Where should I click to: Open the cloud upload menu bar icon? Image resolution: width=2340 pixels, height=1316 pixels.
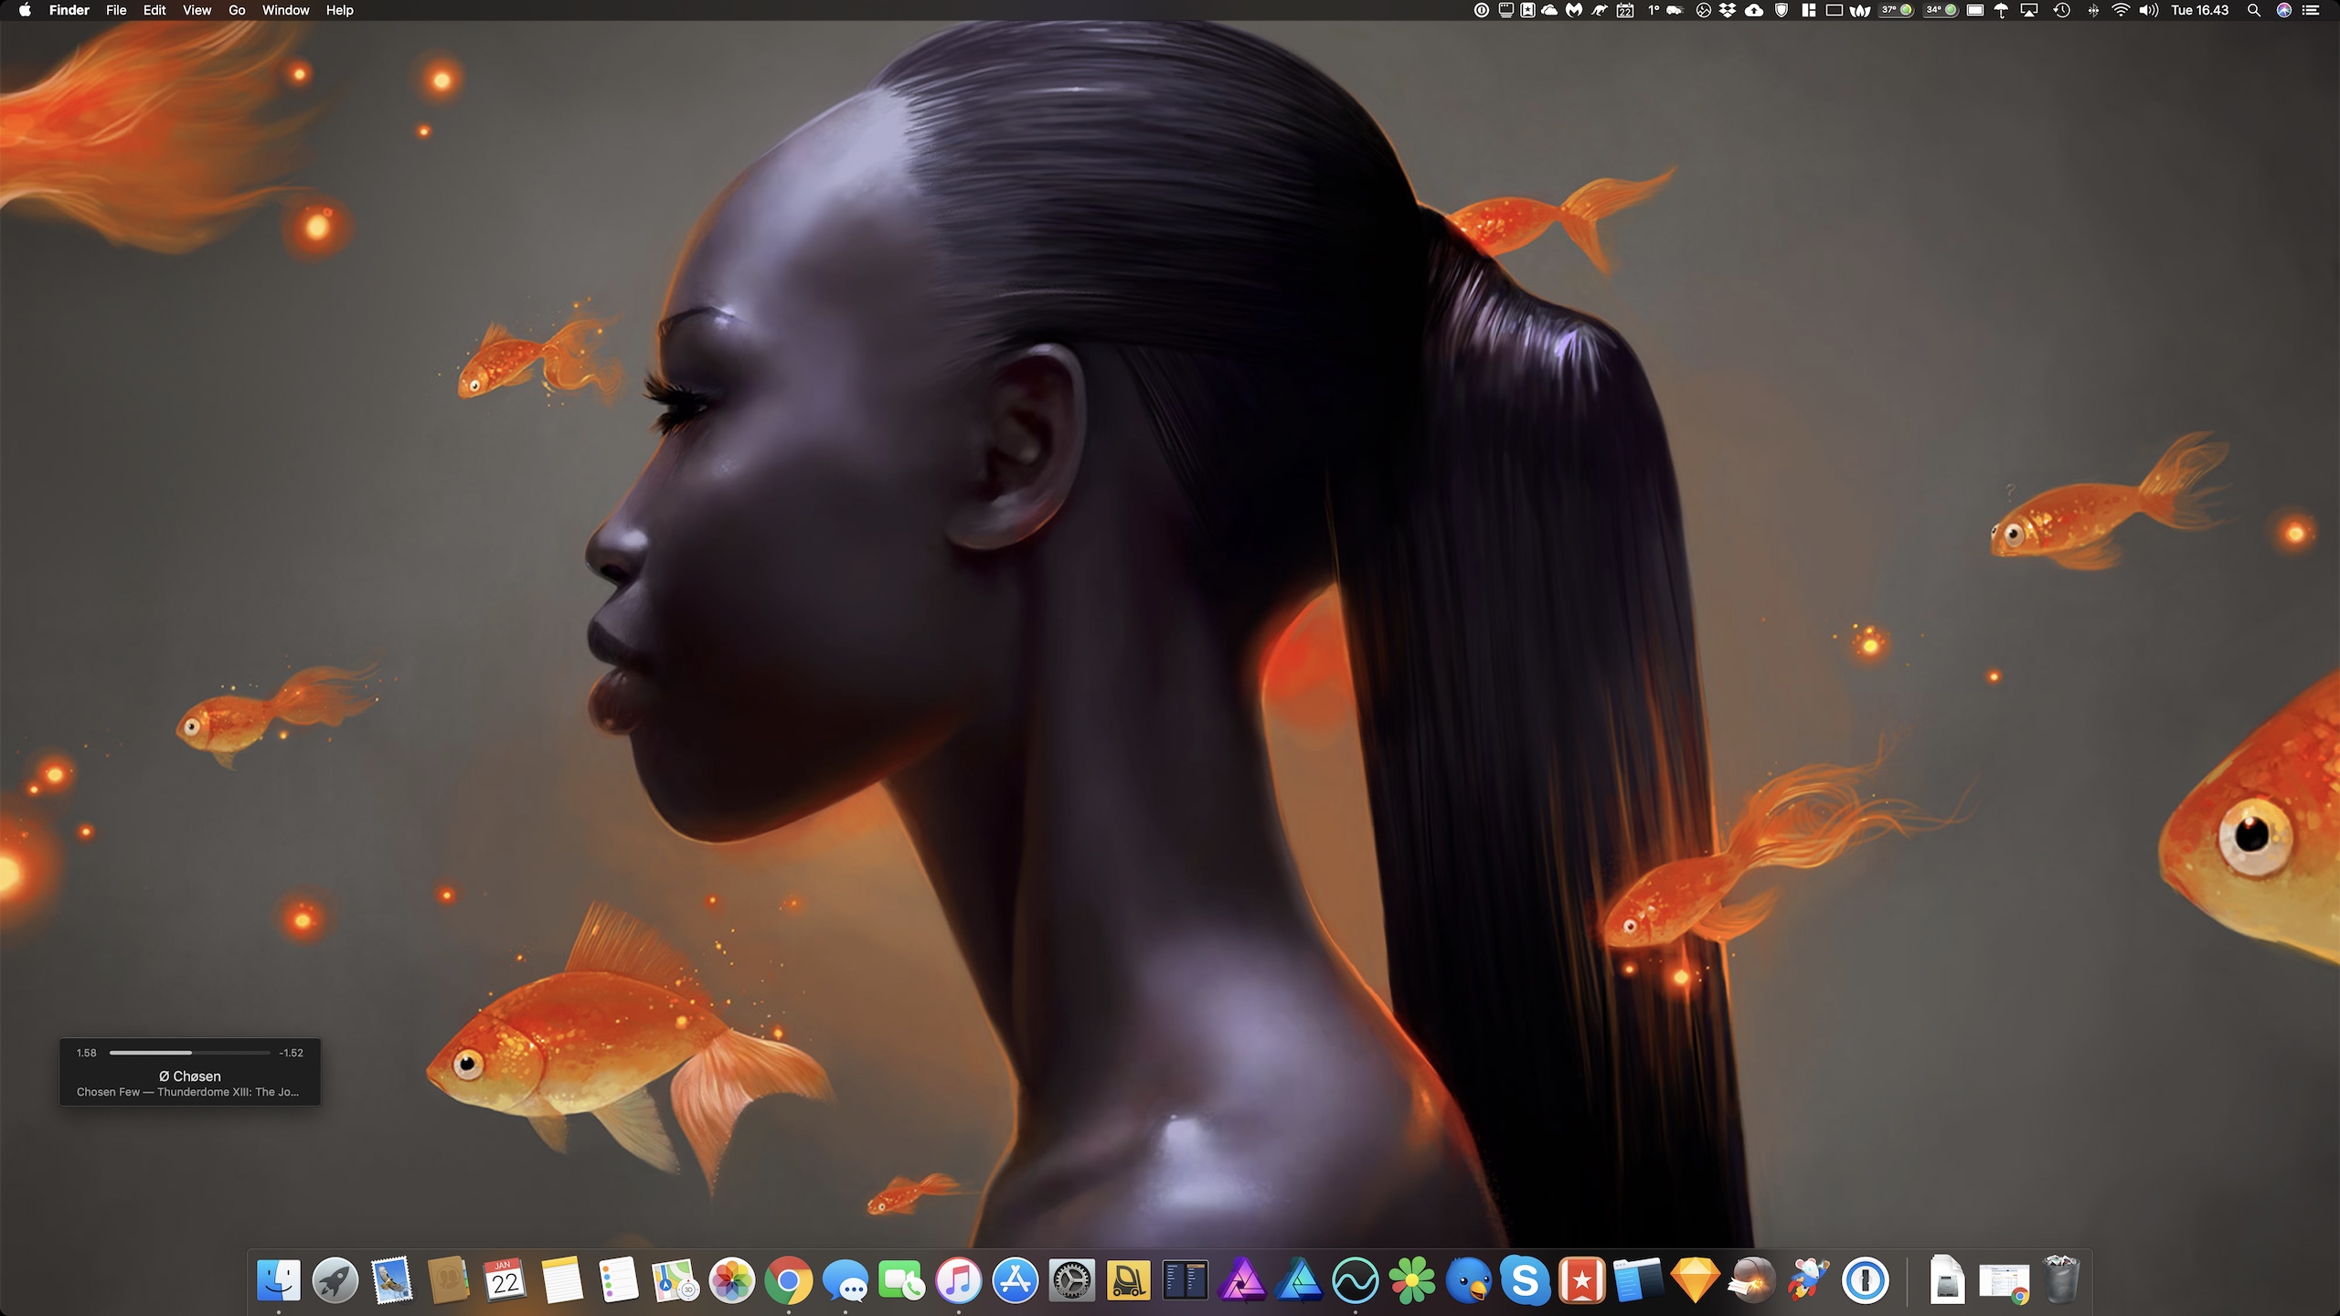pyautogui.click(x=1754, y=10)
